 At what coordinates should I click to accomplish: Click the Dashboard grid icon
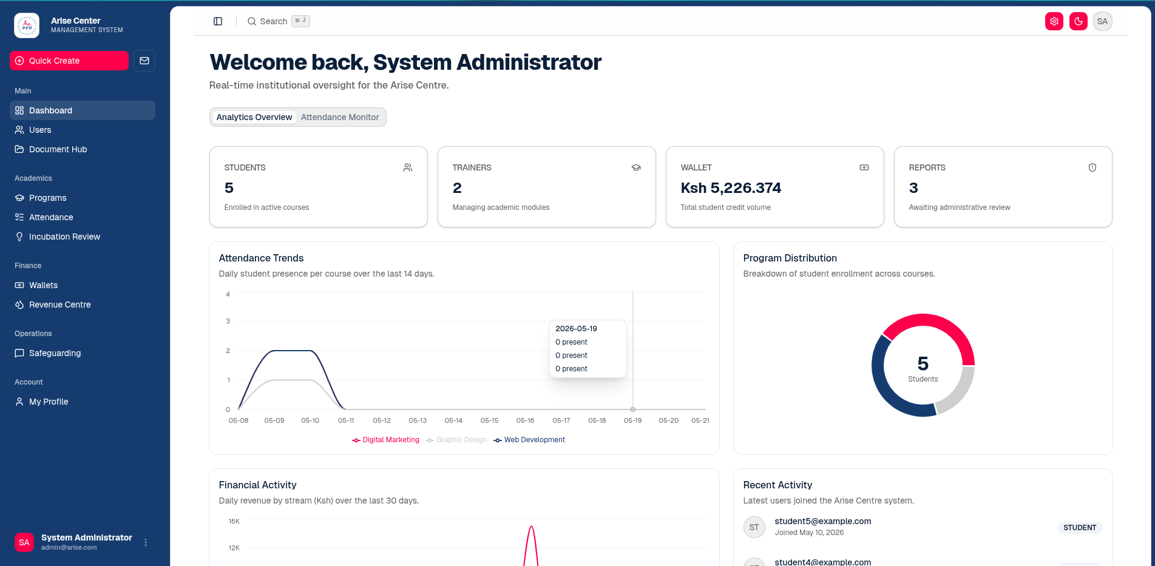[19, 110]
